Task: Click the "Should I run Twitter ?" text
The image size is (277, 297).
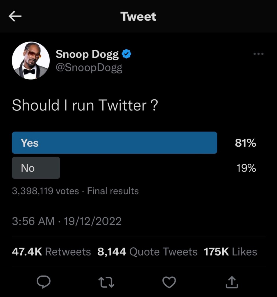Action: [85, 105]
